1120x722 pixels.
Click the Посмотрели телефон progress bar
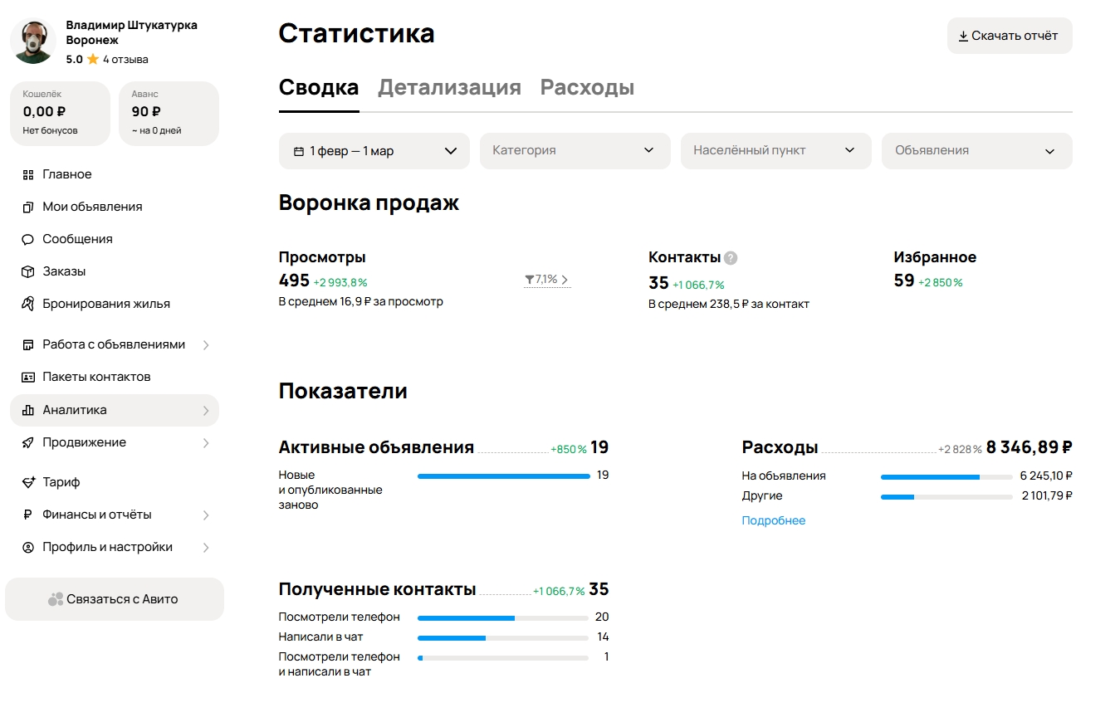click(502, 618)
